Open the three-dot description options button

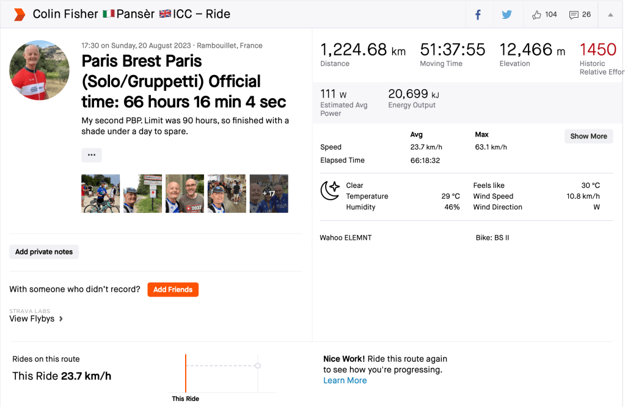92,155
